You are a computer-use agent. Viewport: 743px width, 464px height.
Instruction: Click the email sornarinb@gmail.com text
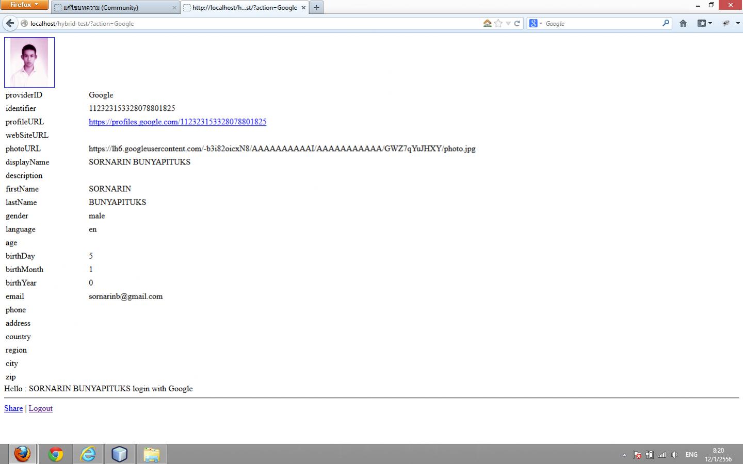tap(126, 296)
